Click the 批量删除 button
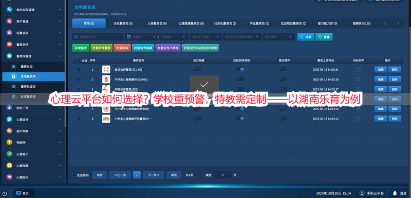The width and height of the screenshot is (411, 198). pyautogui.click(x=122, y=48)
